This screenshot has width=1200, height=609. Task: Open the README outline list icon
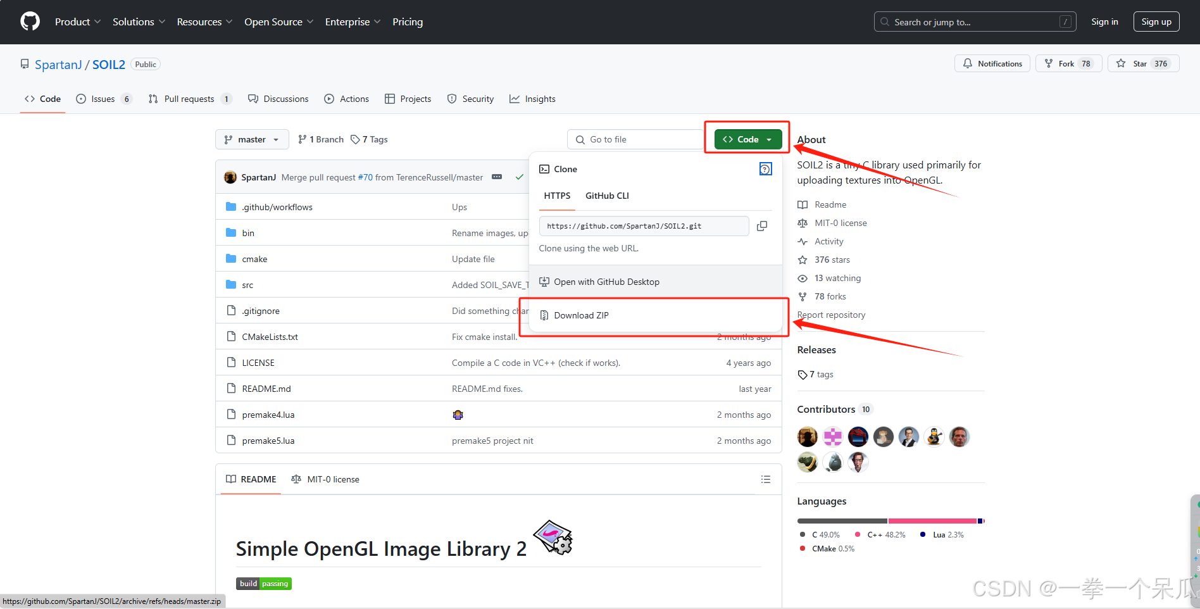[x=765, y=479]
